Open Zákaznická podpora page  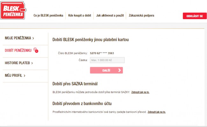pyautogui.click(x=141, y=15)
